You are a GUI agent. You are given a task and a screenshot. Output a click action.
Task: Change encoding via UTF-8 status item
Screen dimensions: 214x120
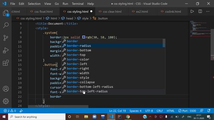point(149,111)
